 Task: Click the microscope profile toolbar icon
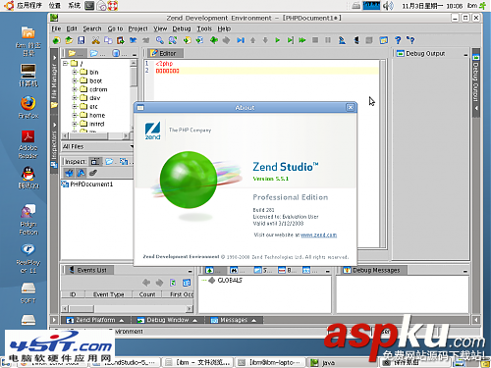342,40
